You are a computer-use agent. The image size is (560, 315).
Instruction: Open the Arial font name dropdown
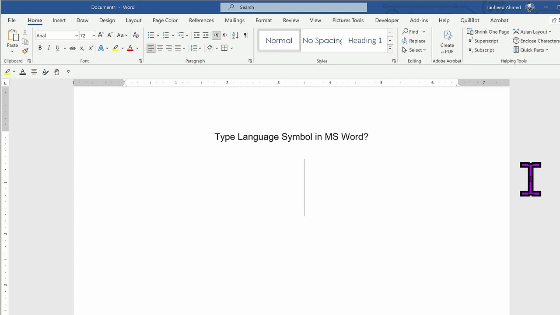pyautogui.click(x=76, y=35)
